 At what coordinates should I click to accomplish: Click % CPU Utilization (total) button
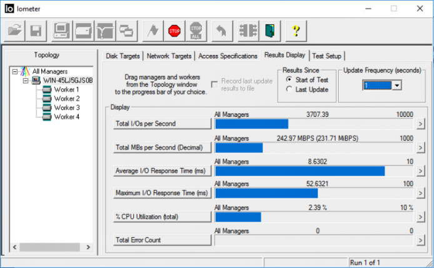pos(162,217)
